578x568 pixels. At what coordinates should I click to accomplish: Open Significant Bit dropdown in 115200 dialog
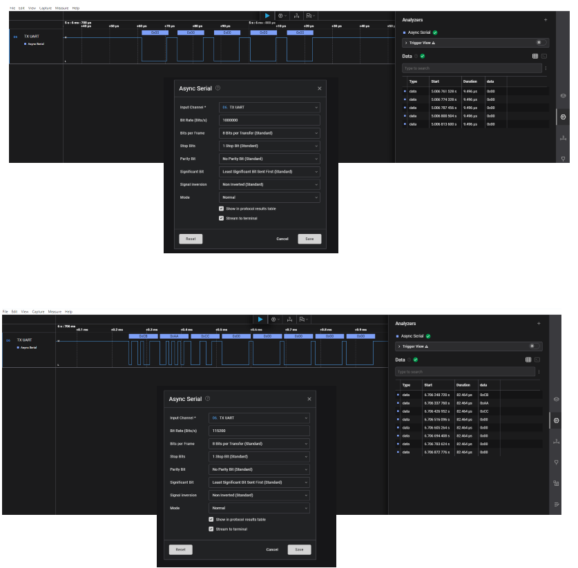(x=259, y=482)
